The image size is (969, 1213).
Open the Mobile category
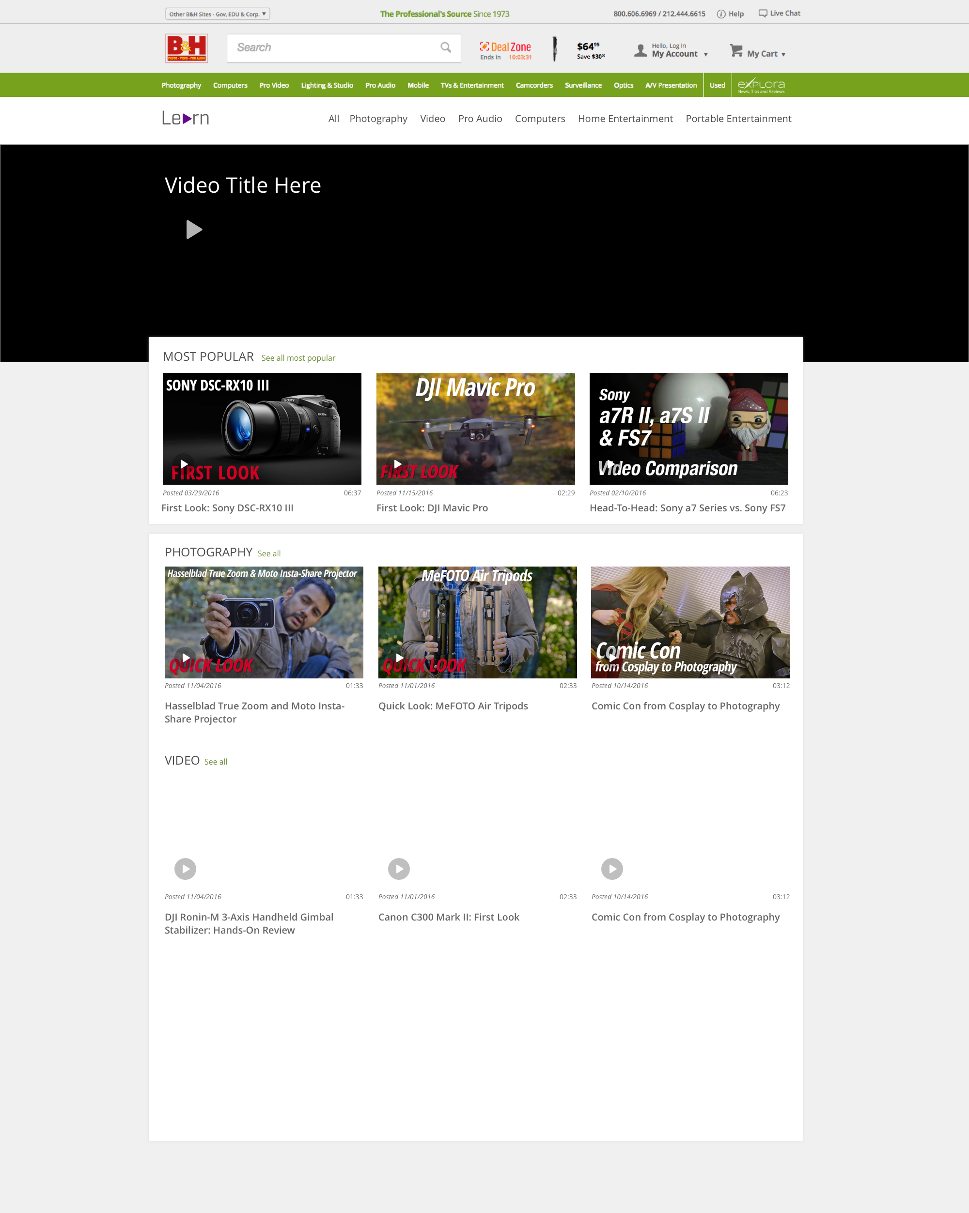click(x=418, y=86)
